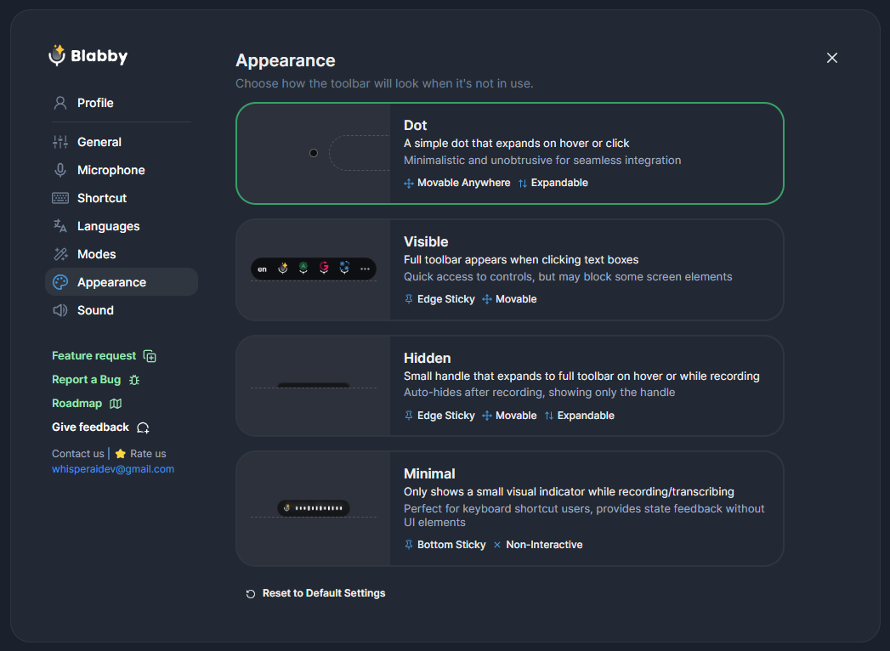Click the whisperaidev@gmail.com email link
This screenshot has height=651, width=890.
pos(113,469)
